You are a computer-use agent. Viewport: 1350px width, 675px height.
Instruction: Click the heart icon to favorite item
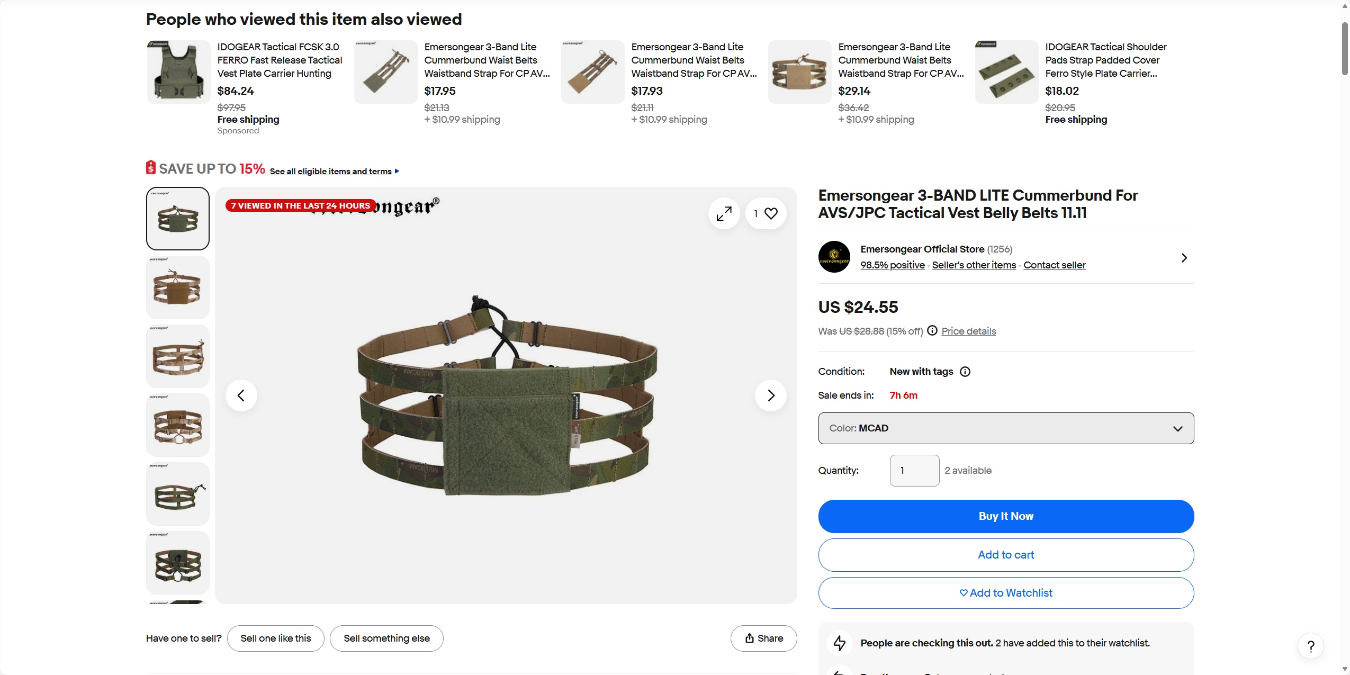pos(771,213)
